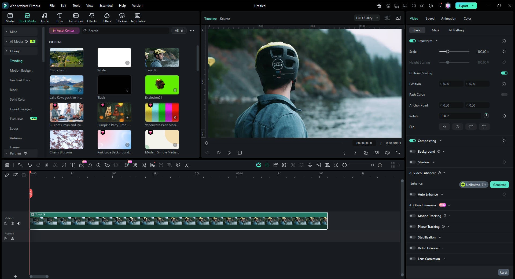Select the Crop tool in timeline toolbar
Image resolution: width=515 pixels, height=279 pixels.
[x=64, y=165]
